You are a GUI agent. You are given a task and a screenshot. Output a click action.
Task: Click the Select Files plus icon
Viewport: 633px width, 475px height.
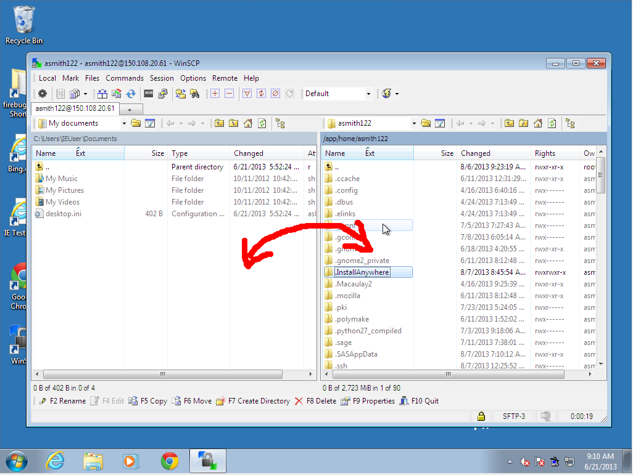[x=215, y=94]
